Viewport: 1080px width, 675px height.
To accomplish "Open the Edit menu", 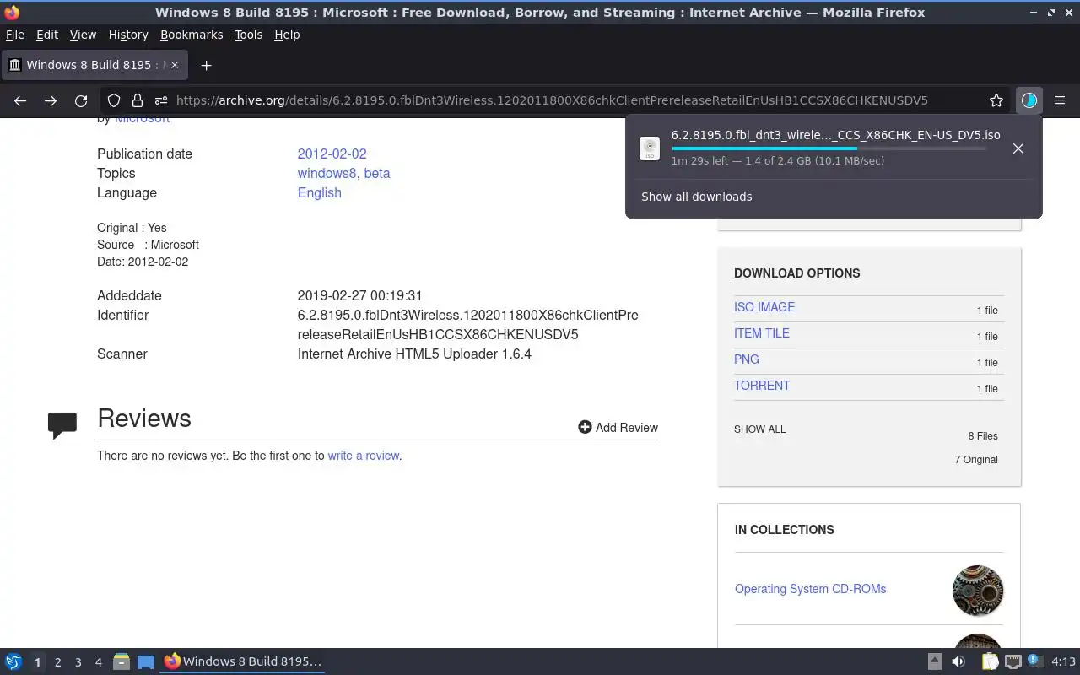I will point(47,35).
